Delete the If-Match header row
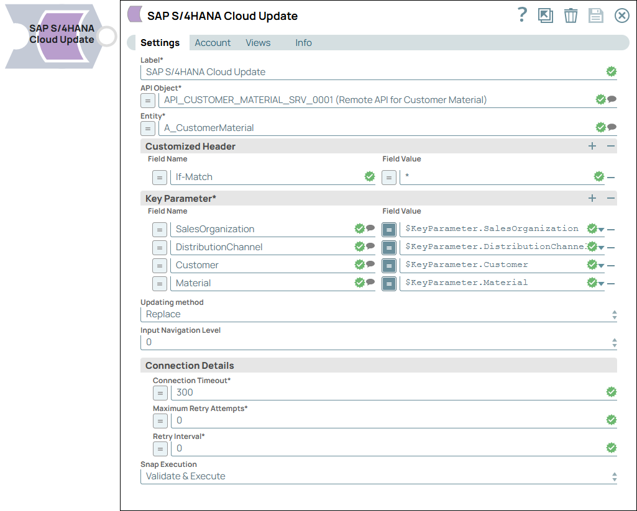637x511 pixels. click(611, 178)
